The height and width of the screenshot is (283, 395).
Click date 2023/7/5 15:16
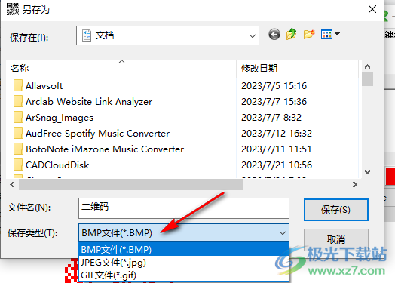coord(274,86)
